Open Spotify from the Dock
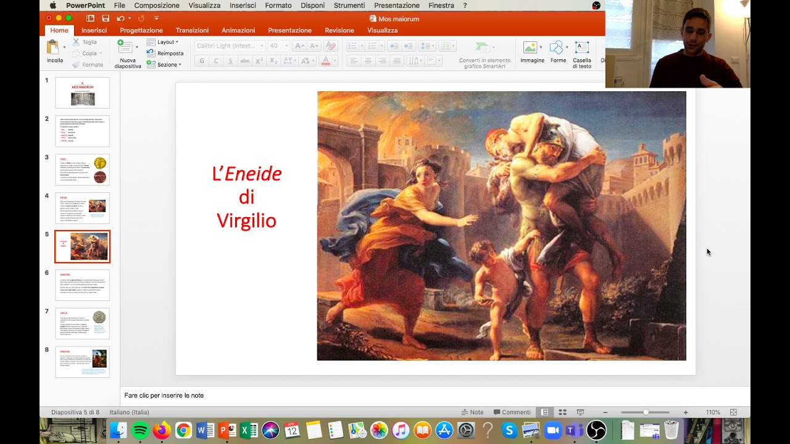790x444 pixels. [x=140, y=430]
